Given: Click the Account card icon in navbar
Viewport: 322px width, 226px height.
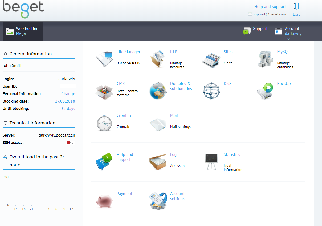Looking at the screenshot, I should click(279, 31).
